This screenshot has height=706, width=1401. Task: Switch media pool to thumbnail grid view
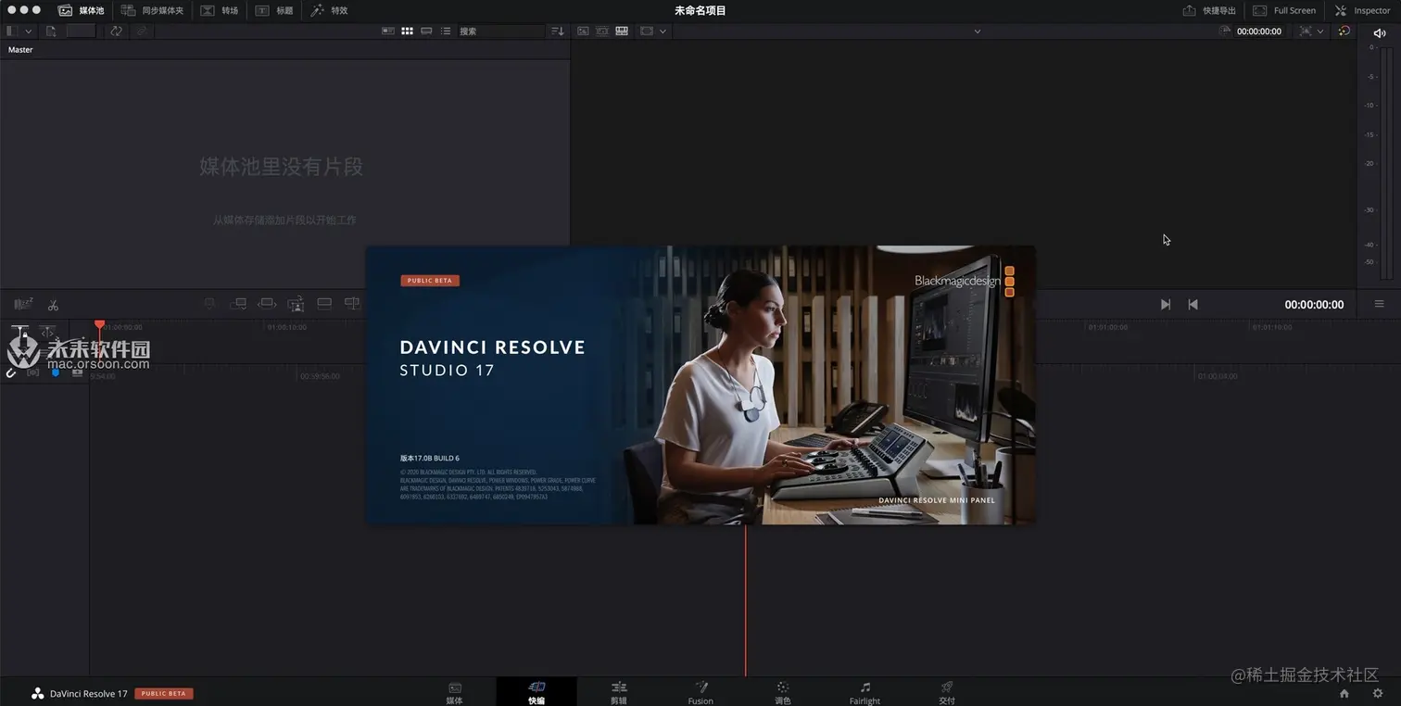coord(407,31)
